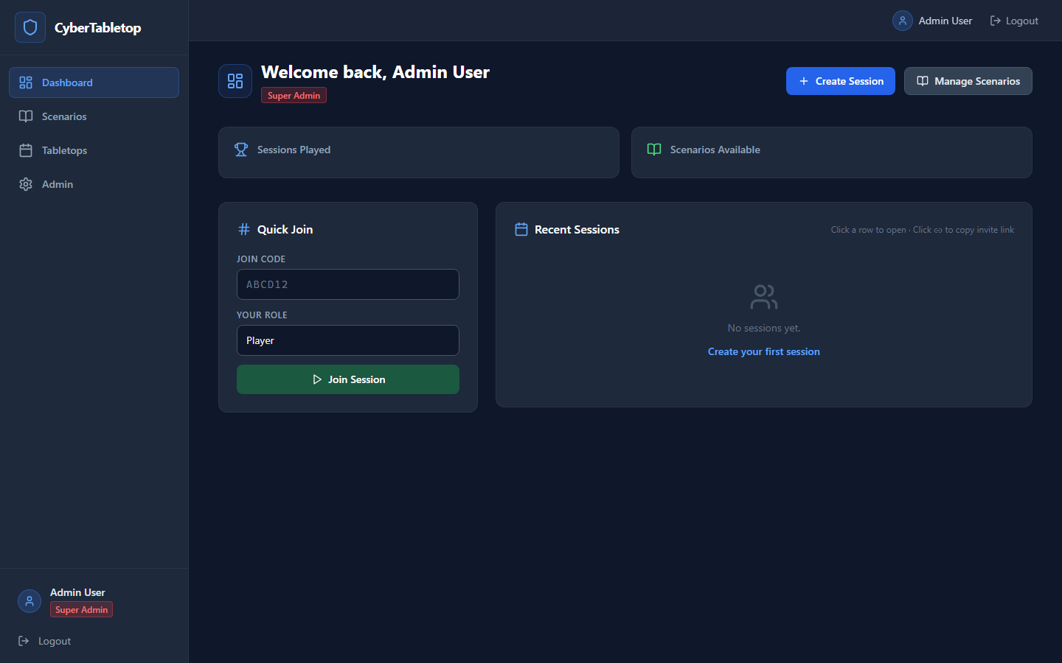Click the no-sessions people icon
This screenshot has height=663, width=1062.
tap(764, 297)
